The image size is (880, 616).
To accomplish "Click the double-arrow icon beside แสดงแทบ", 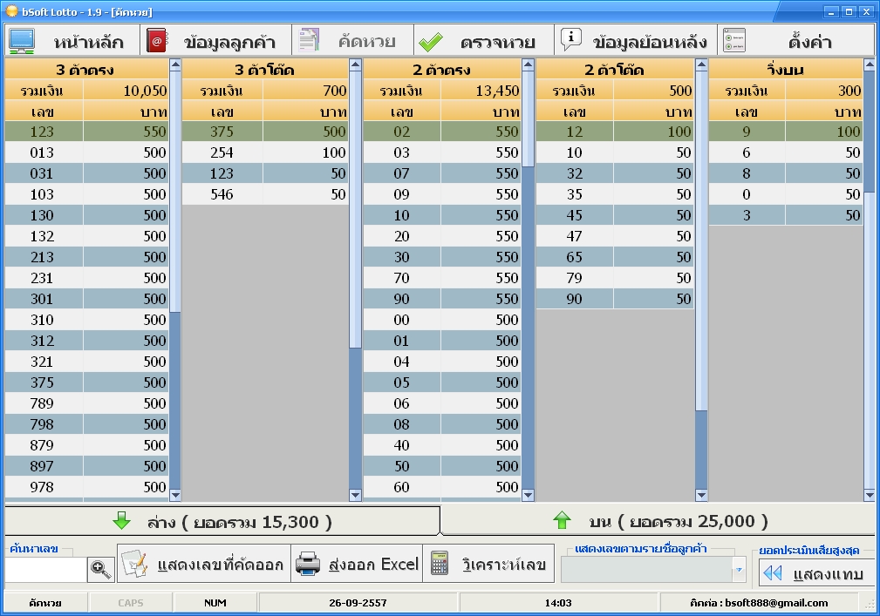I will tap(774, 572).
